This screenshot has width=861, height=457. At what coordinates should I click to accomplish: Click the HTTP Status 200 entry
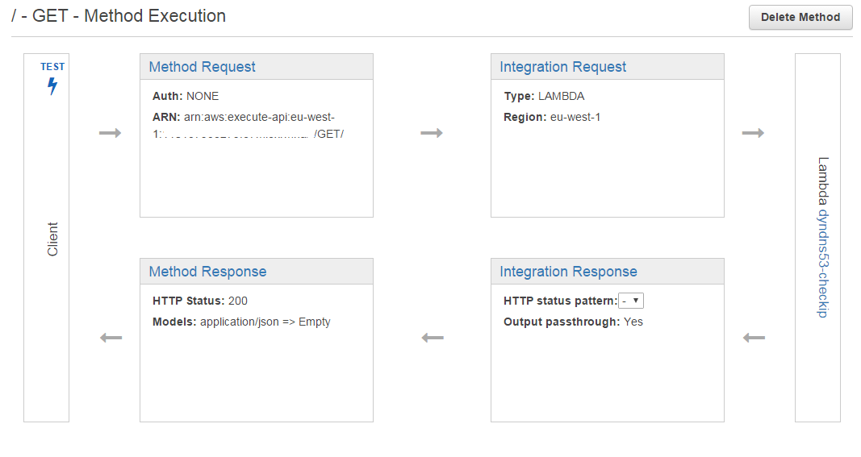click(200, 301)
